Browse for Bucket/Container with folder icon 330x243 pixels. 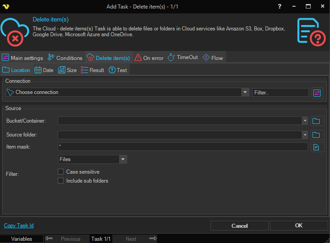317,121
